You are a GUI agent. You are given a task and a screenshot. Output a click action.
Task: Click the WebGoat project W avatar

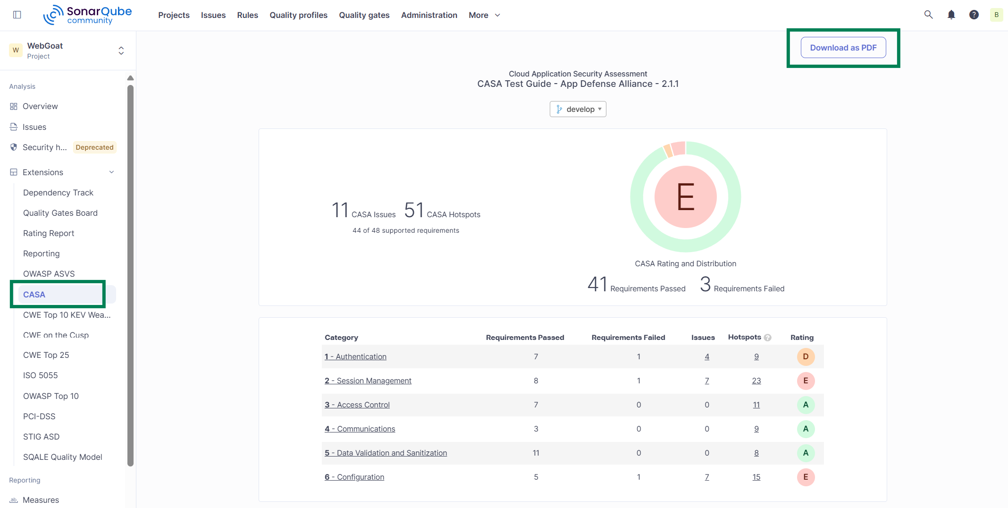(16, 50)
